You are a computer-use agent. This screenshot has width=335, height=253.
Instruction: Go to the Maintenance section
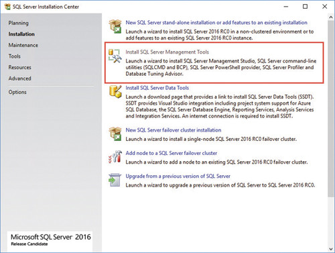[x=23, y=45]
